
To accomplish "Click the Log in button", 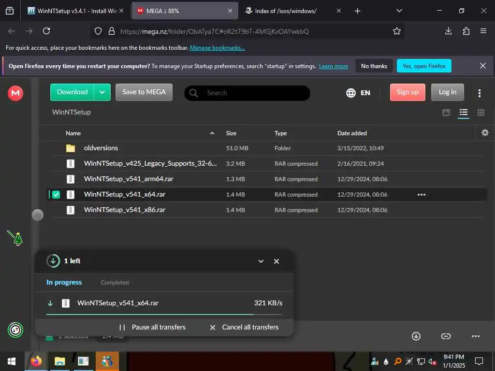I will coord(447,92).
